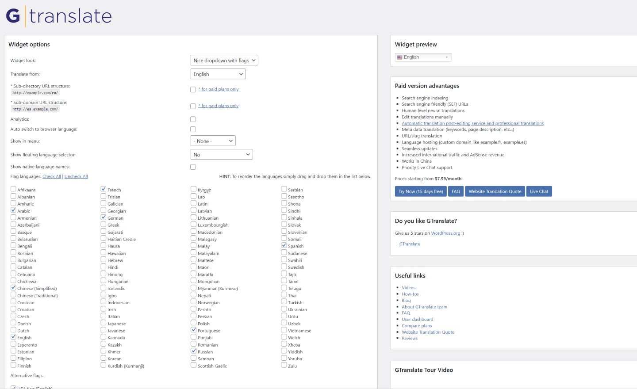
Task: Open the WordPress.org link
Action: 445,233
